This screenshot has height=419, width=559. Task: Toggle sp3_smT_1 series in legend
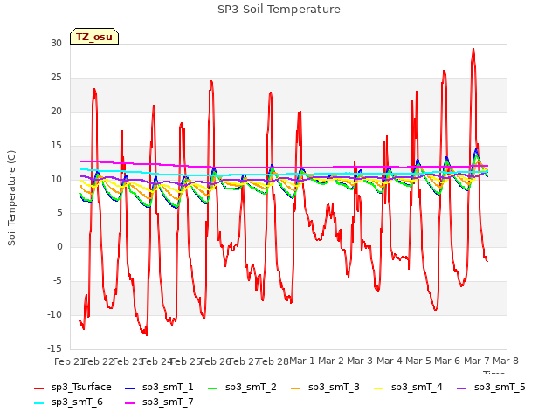[x=159, y=388]
